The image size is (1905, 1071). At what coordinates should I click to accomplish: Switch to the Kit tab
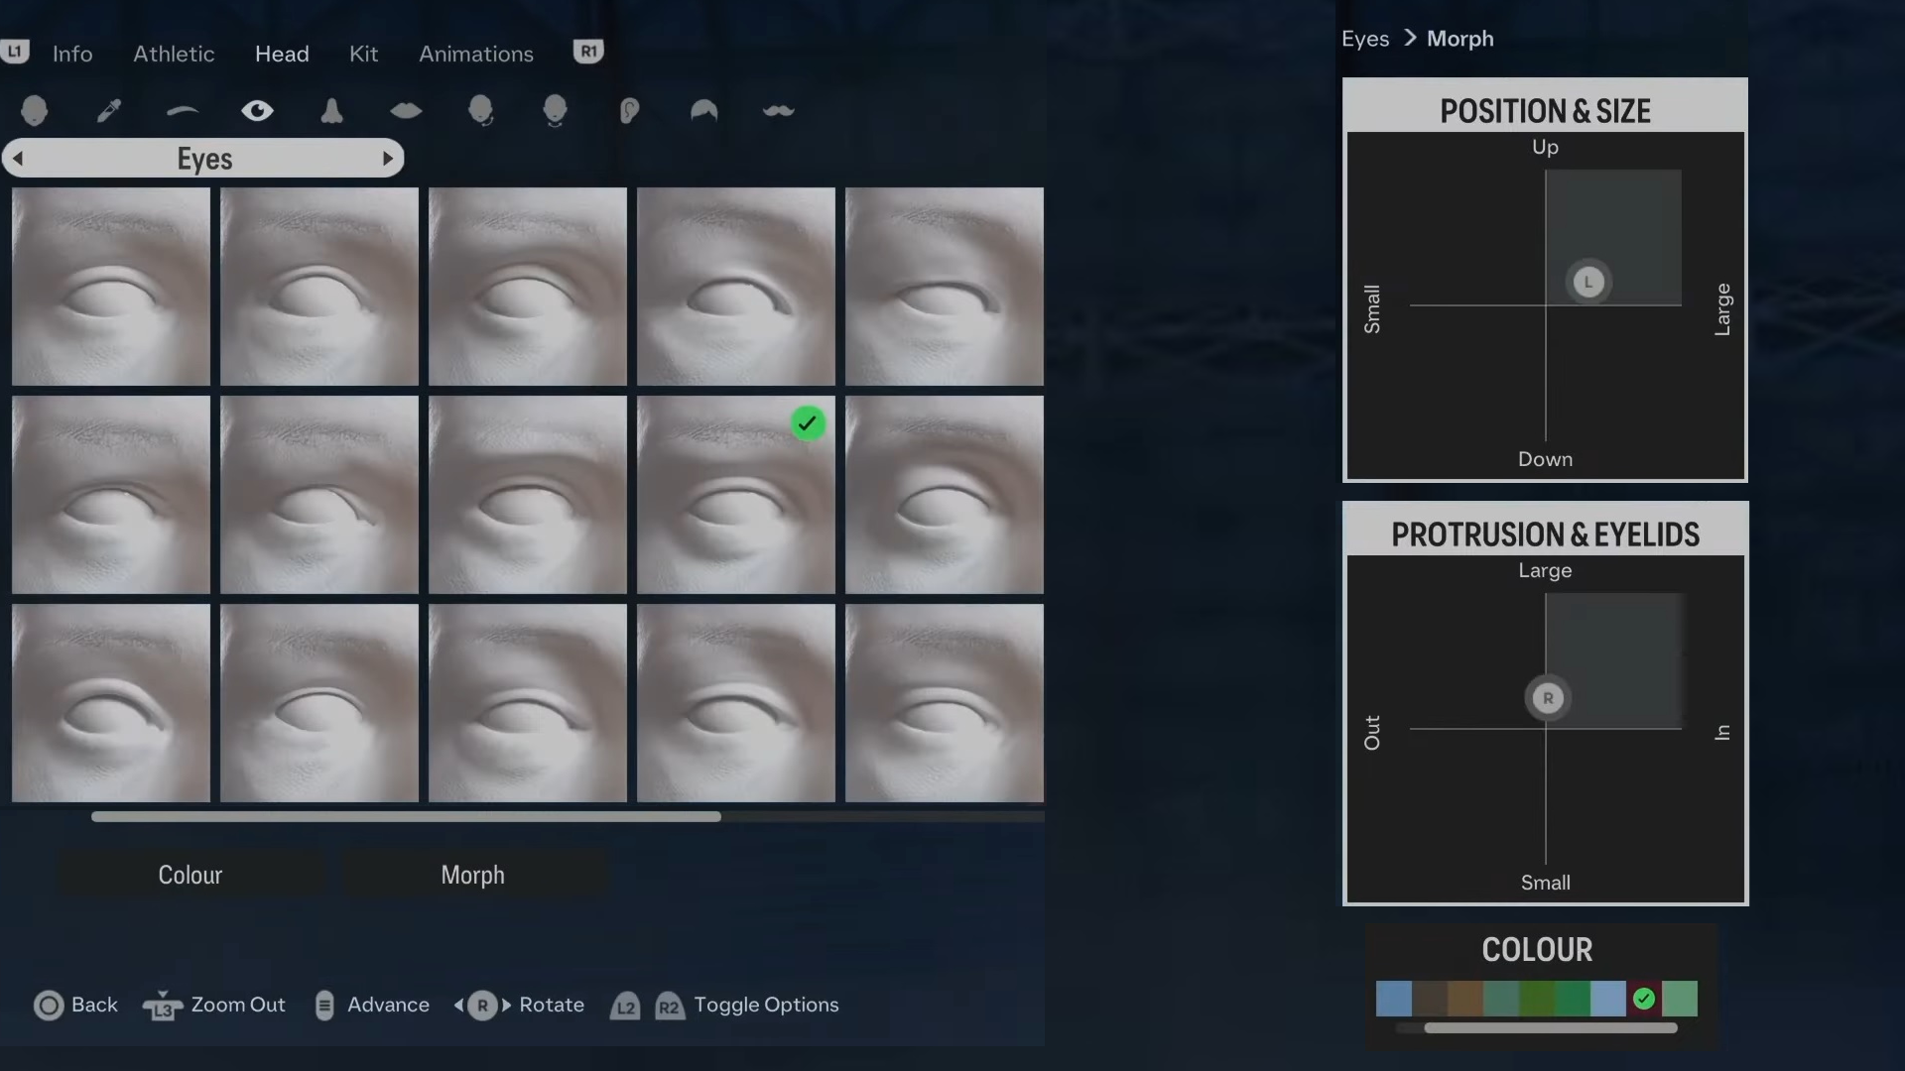364,53
